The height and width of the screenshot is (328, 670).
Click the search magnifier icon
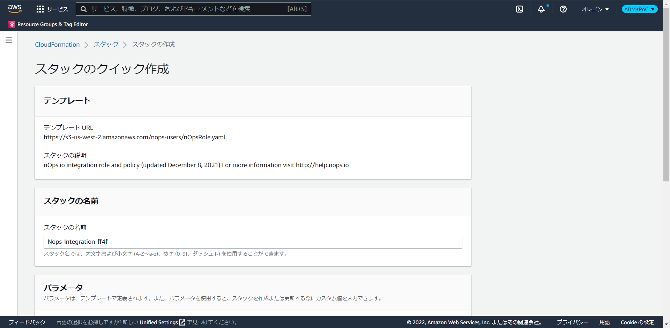[x=84, y=9]
